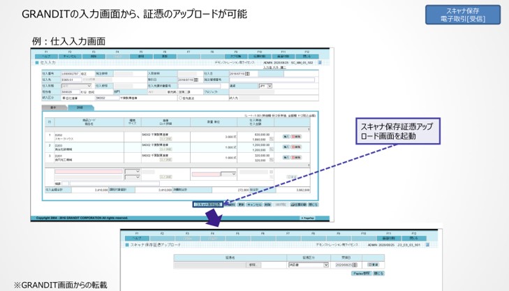Image resolution: width=509 pixels, height=291 pixels.
Task: Open the calendar icon beside 受領日
Action: coord(355,265)
